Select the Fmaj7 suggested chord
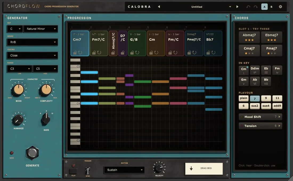The image size is (293, 181). point(271,51)
